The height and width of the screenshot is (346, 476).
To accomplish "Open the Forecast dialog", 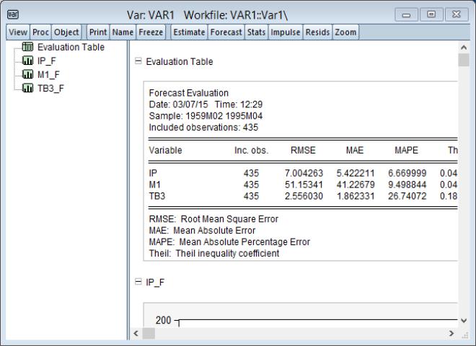I will (x=226, y=32).
